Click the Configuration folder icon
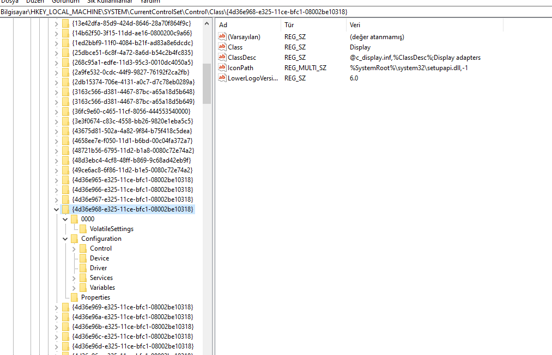552x355 pixels. (74, 239)
